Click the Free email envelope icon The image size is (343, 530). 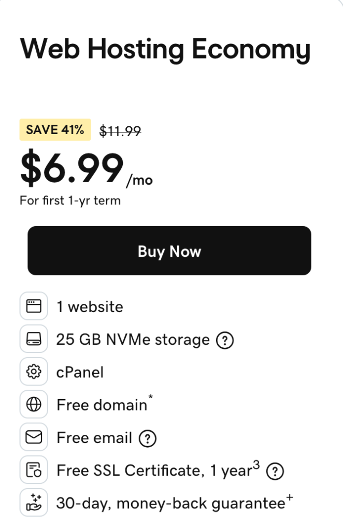(33, 437)
